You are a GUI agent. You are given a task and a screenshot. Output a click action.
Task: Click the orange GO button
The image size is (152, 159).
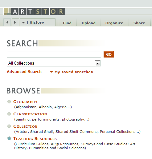pos(109,54)
